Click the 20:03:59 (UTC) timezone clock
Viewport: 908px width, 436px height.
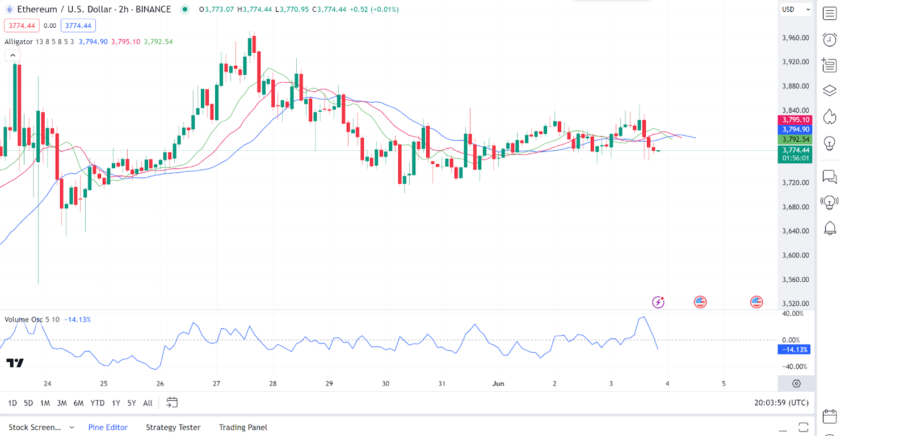(781, 403)
